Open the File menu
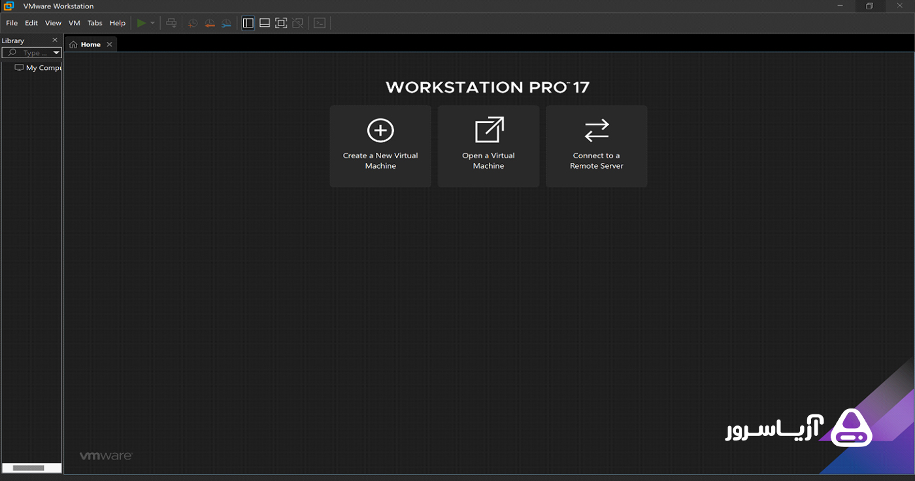 coord(12,23)
